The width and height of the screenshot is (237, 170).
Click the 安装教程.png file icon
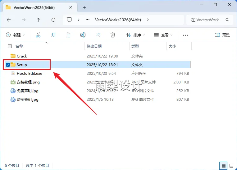(13, 82)
